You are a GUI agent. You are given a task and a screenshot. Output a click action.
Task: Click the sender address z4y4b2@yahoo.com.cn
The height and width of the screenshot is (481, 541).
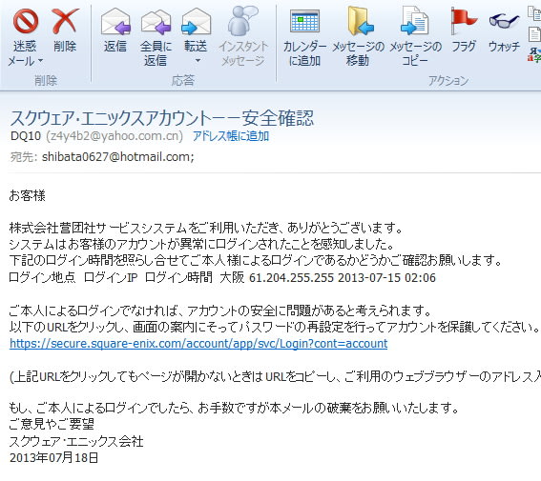coord(114,136)
